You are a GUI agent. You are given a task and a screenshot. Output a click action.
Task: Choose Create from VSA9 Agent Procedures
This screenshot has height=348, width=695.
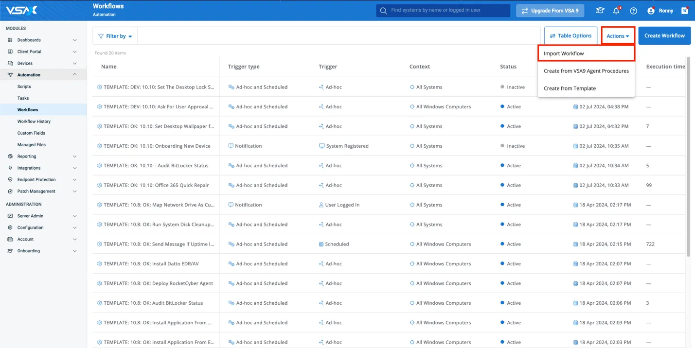586,71
